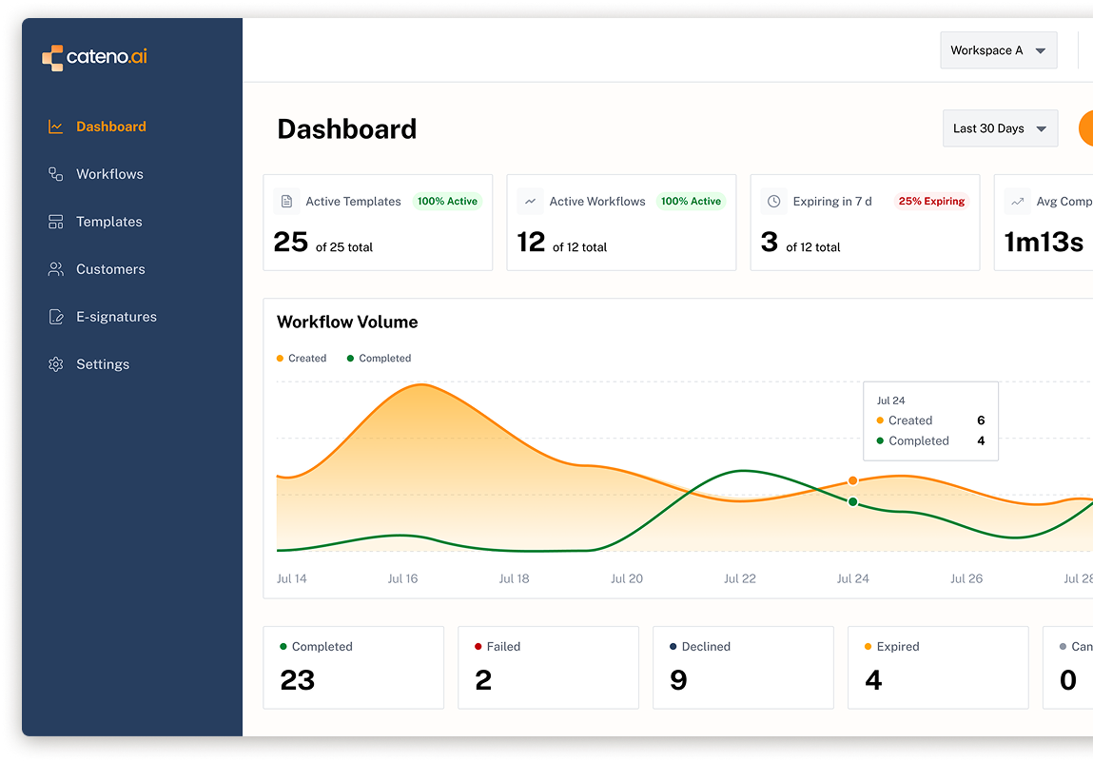Click the clock icon on Expiring card
Viewport: 1093px width, 762px height.
(773, 202)
